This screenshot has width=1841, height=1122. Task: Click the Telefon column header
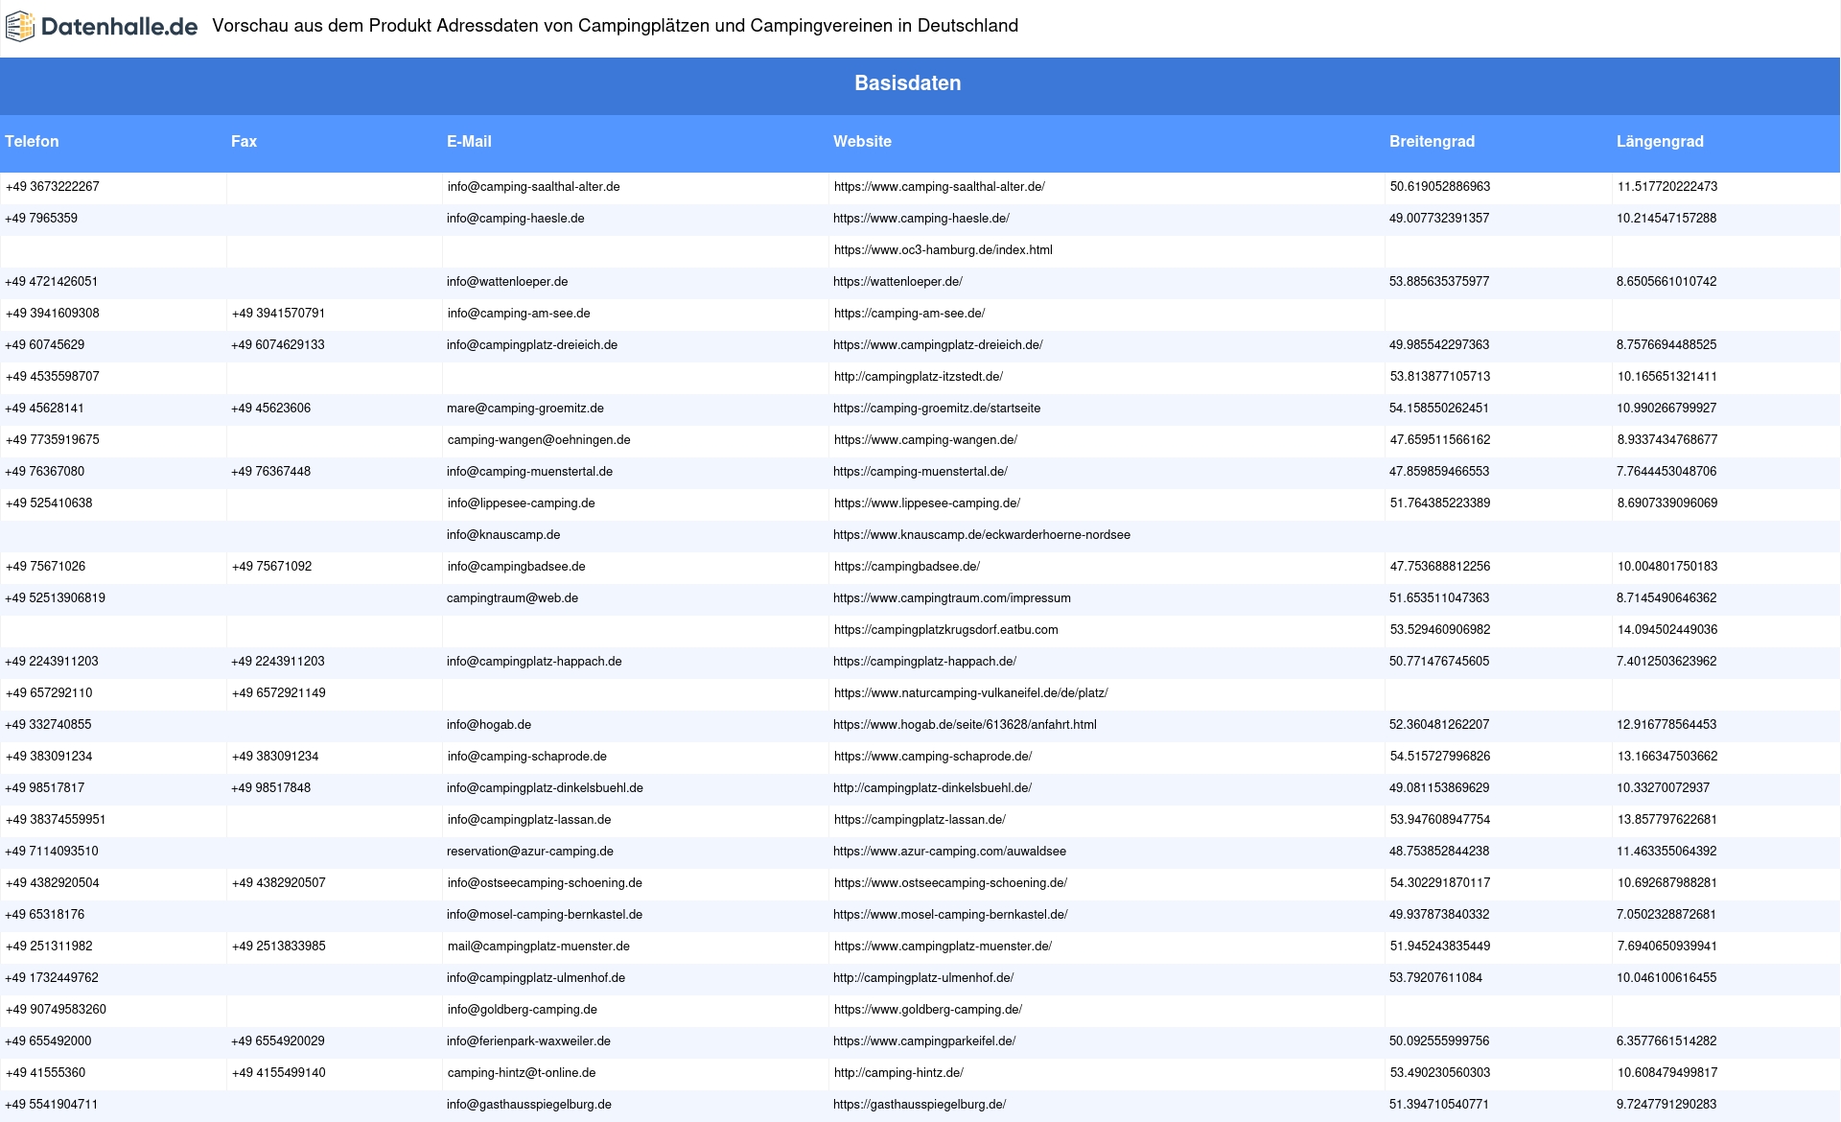[32, 142]
